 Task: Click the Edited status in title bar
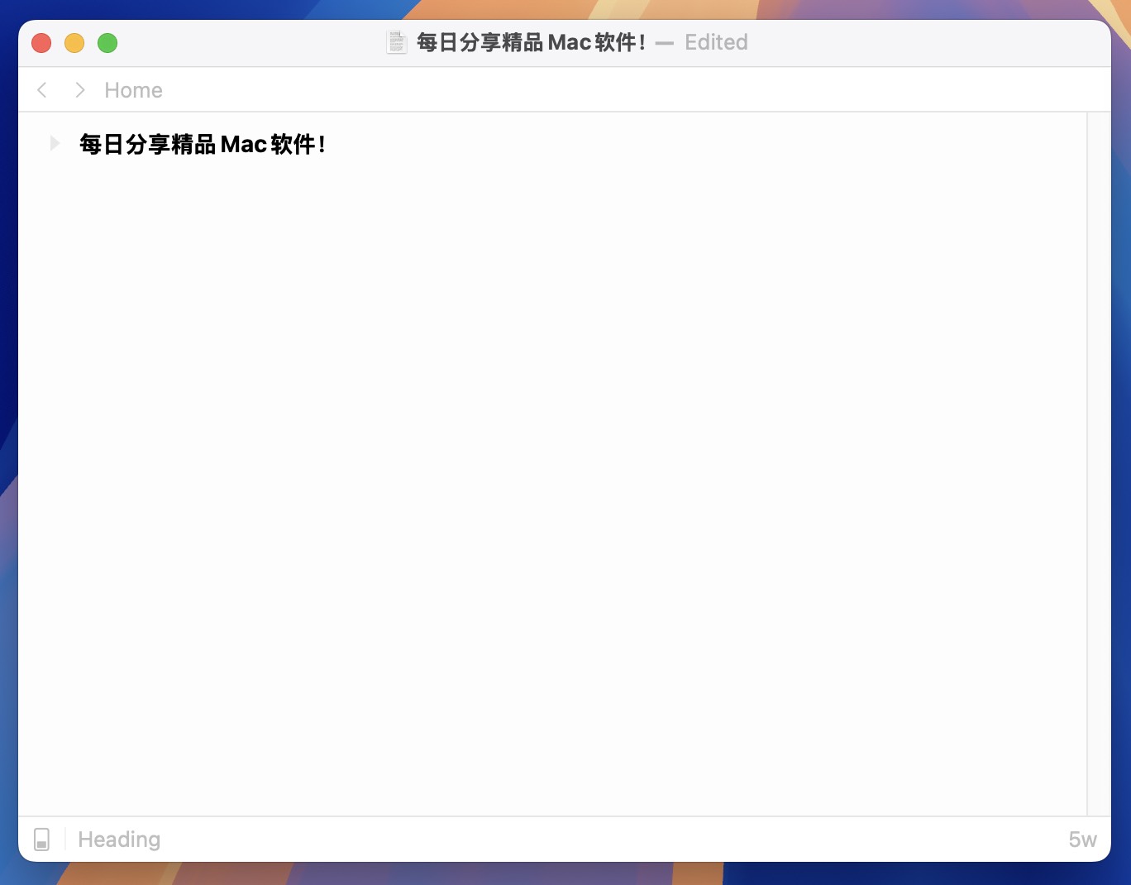(x=716, y=42)
